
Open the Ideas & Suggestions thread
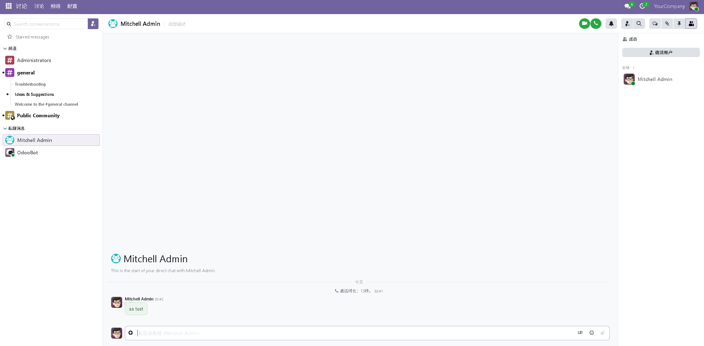pos(34,94)
